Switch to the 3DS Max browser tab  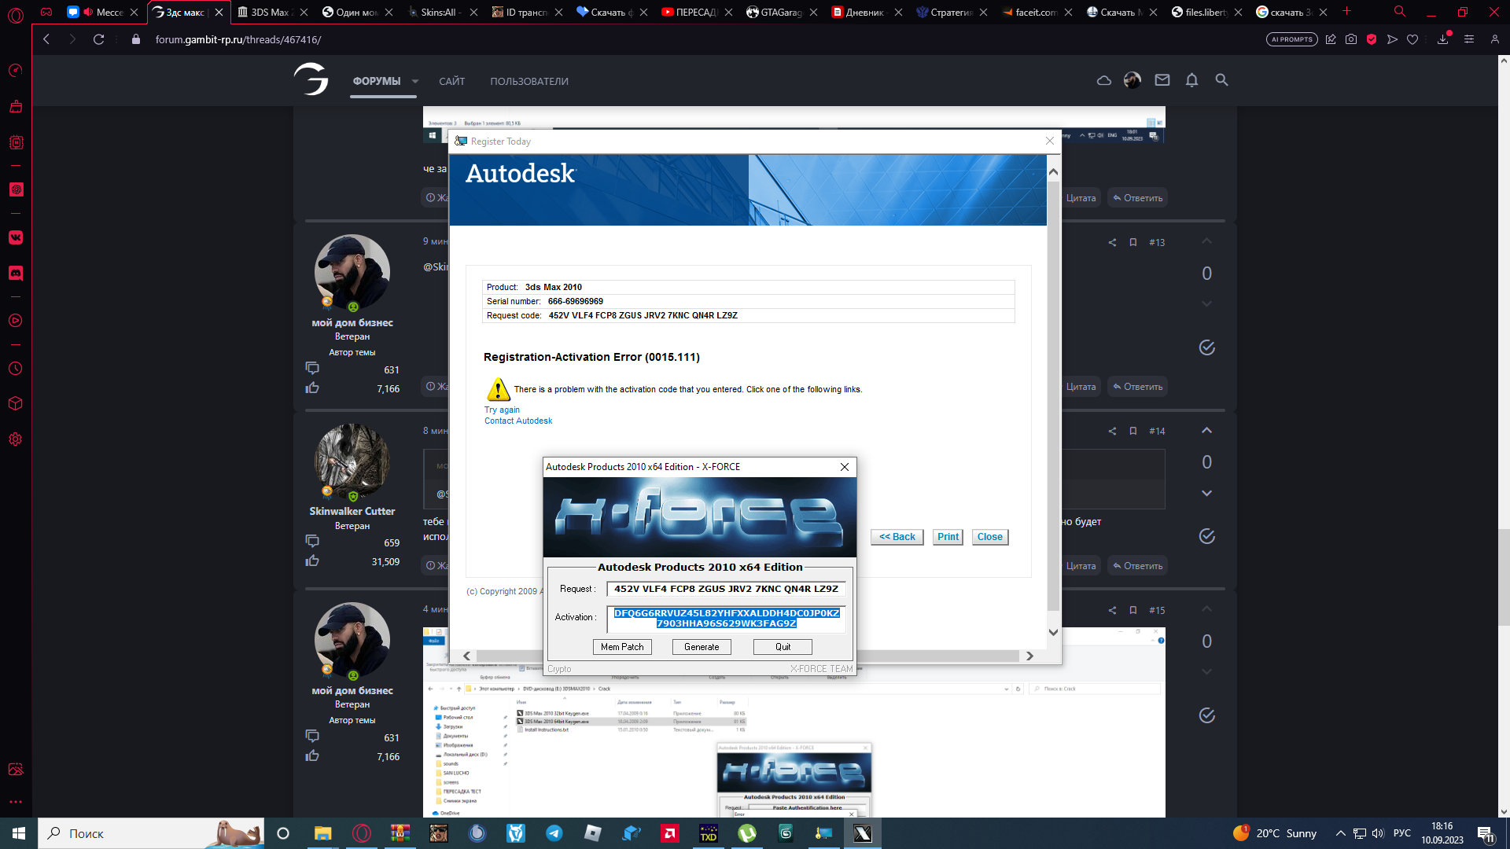pyautogui.click(x=269, y=12)
